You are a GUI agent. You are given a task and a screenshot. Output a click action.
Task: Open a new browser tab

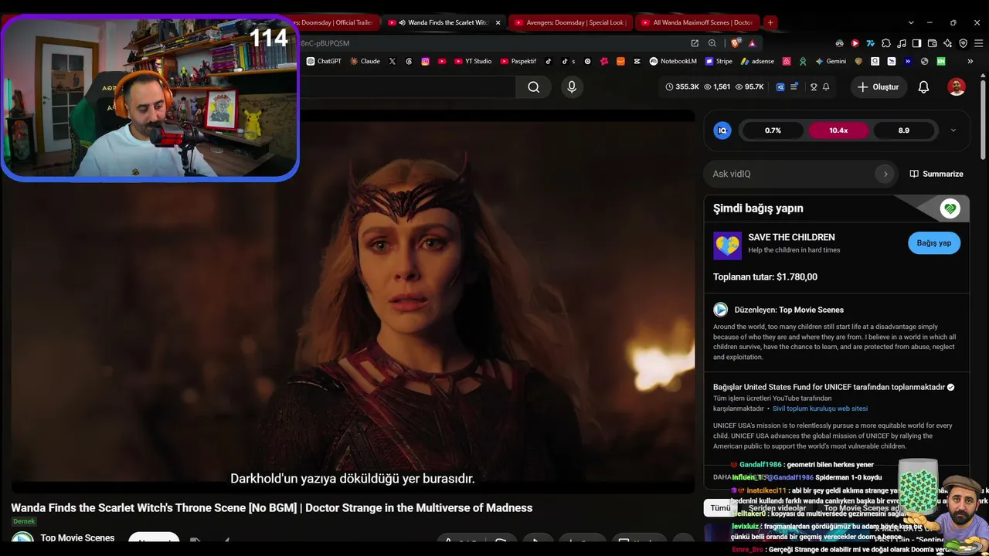click(x=770, y=22)
